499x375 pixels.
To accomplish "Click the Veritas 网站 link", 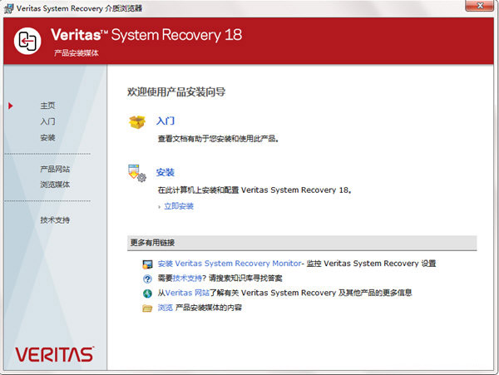I will [x=187, y=293].
